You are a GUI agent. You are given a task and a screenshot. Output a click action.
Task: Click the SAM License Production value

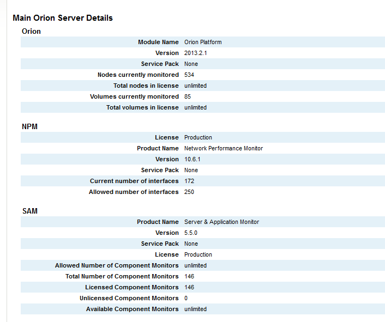point(198,254)
